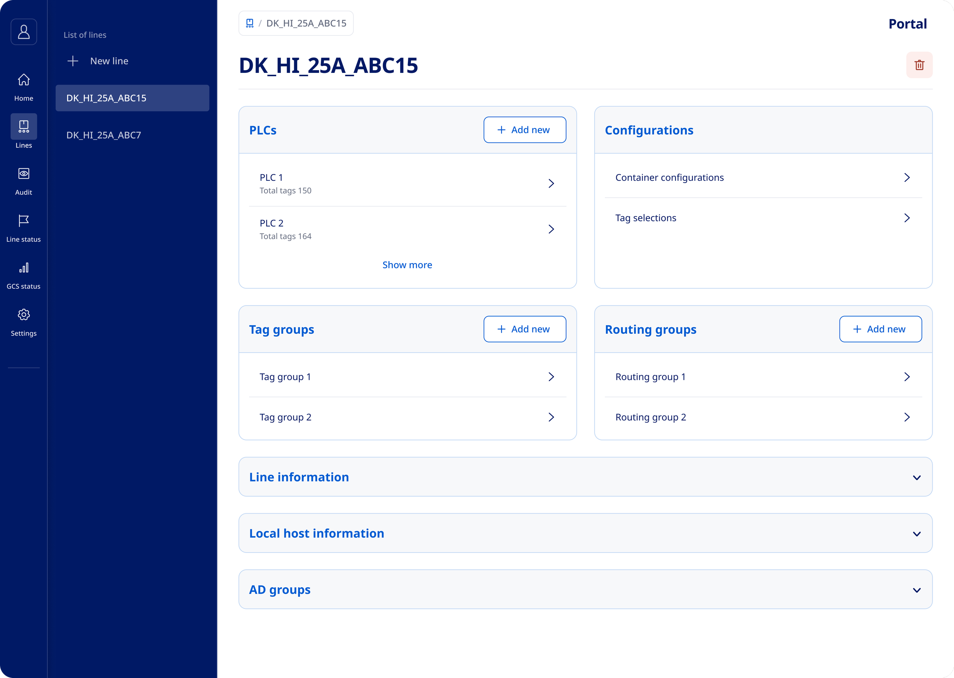This screenshot has width=954, height=678.
Task: Click the Configurations card heading
Action: coord(649,130)
